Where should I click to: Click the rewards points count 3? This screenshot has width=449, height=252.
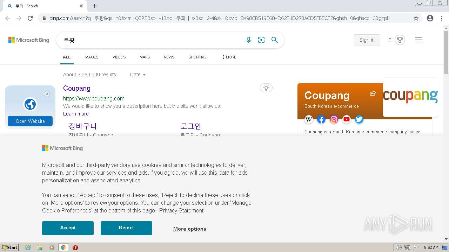pyautogui.click(x=390, y=40)
